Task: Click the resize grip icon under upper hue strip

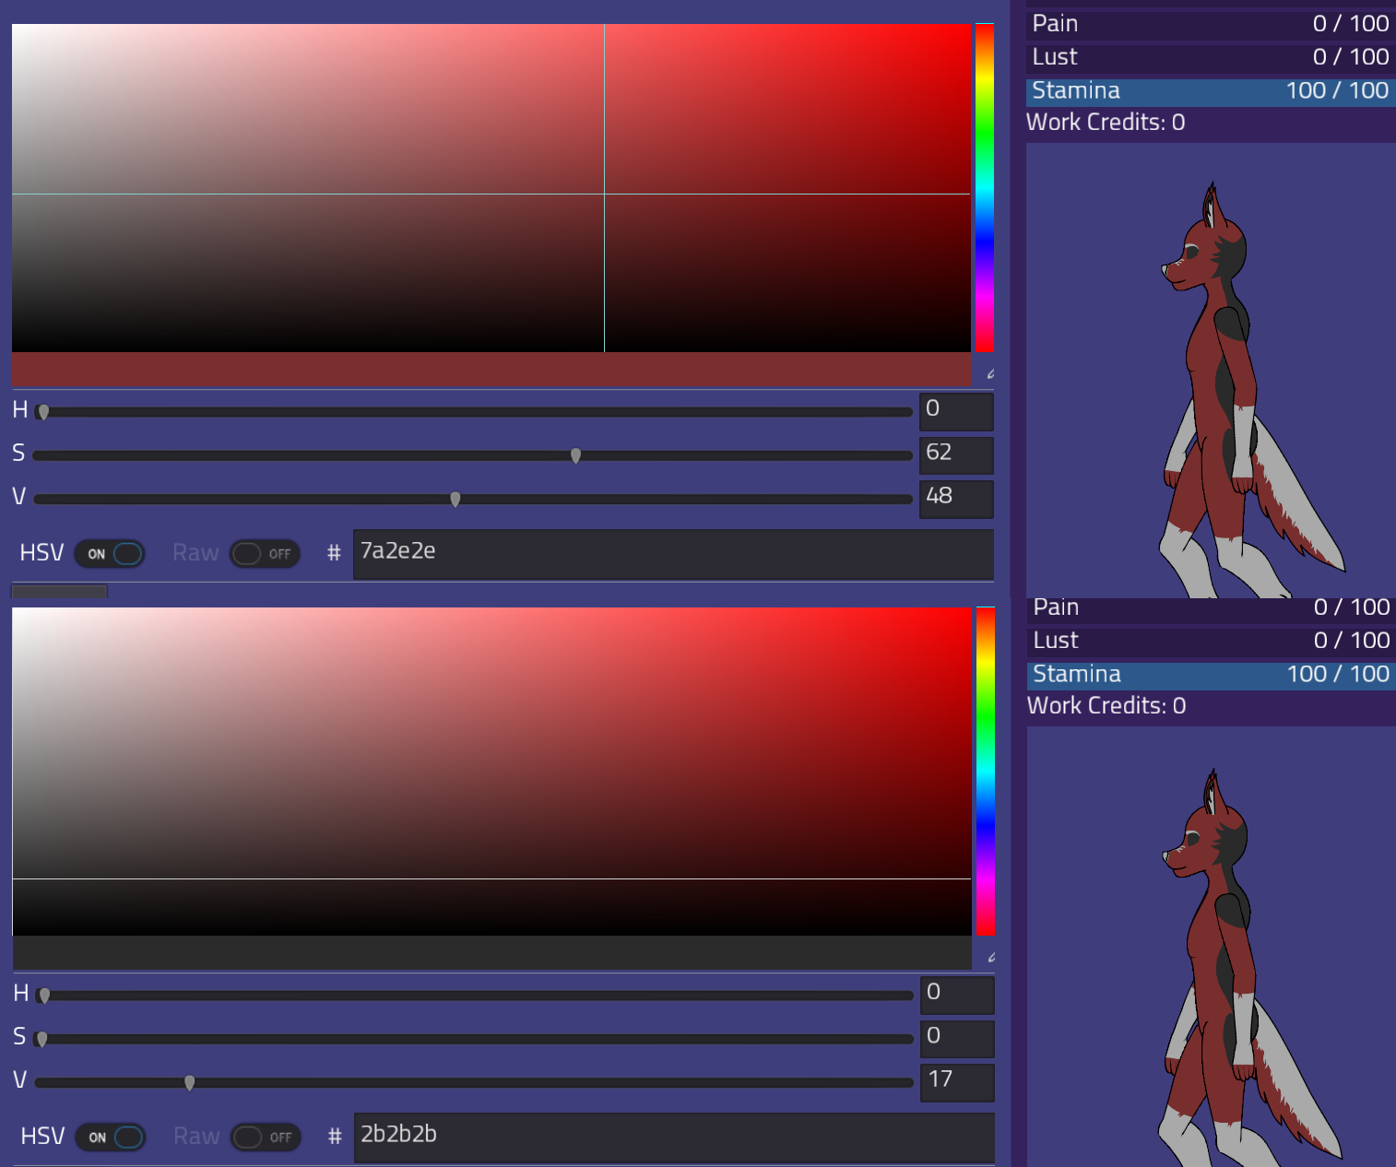Action: [990, 373]
